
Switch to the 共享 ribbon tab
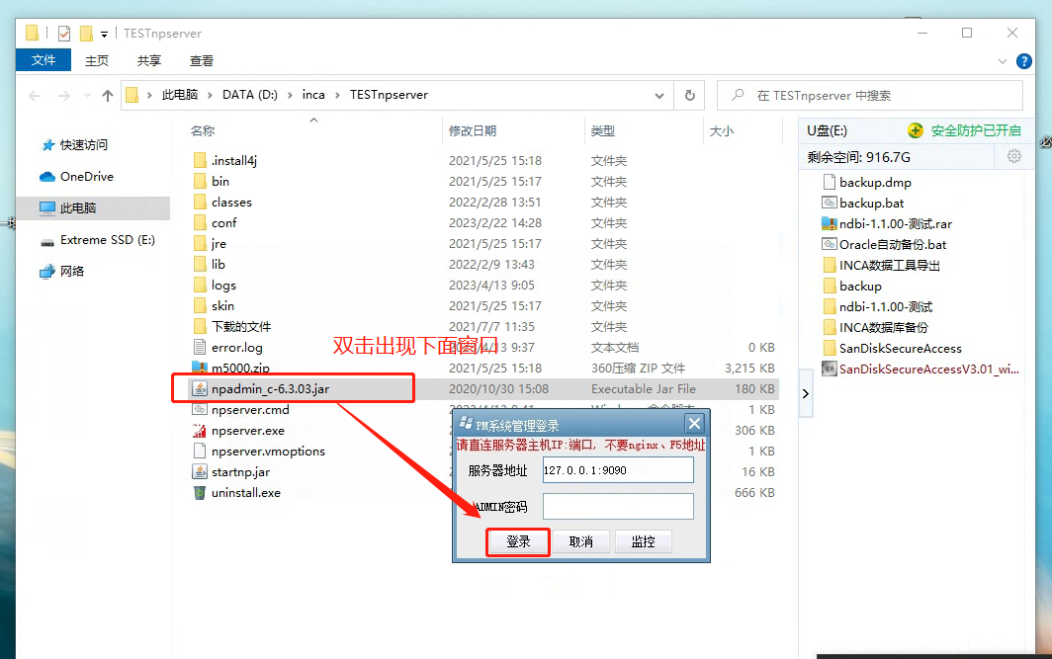pyautogui.click(x=149, y=61)
